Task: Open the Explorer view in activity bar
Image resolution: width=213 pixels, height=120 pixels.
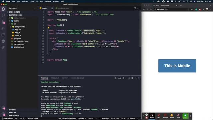Action: tap(3, 9)
